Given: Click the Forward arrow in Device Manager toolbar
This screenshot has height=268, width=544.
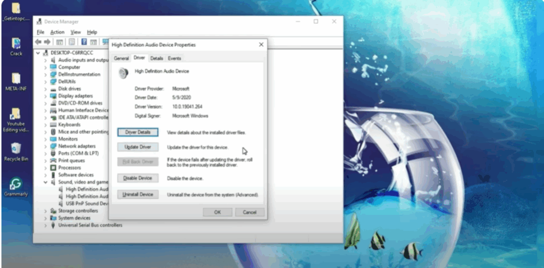Looking at the screenshot, I should pos(47,42).
